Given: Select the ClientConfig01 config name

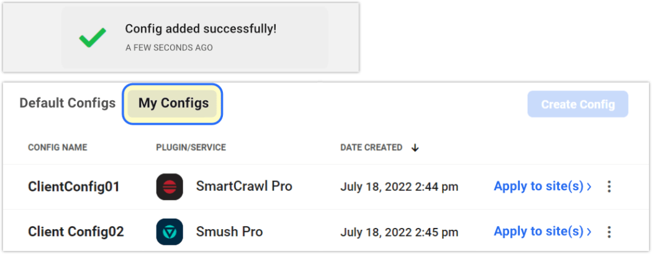Looking at the screenshot, I should coord(74,186).
